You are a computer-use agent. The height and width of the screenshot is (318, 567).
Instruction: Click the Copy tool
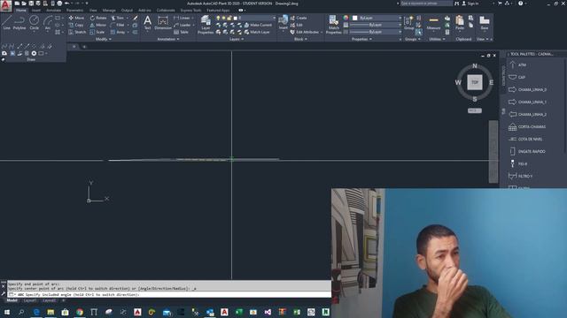[x=76, y=25]
